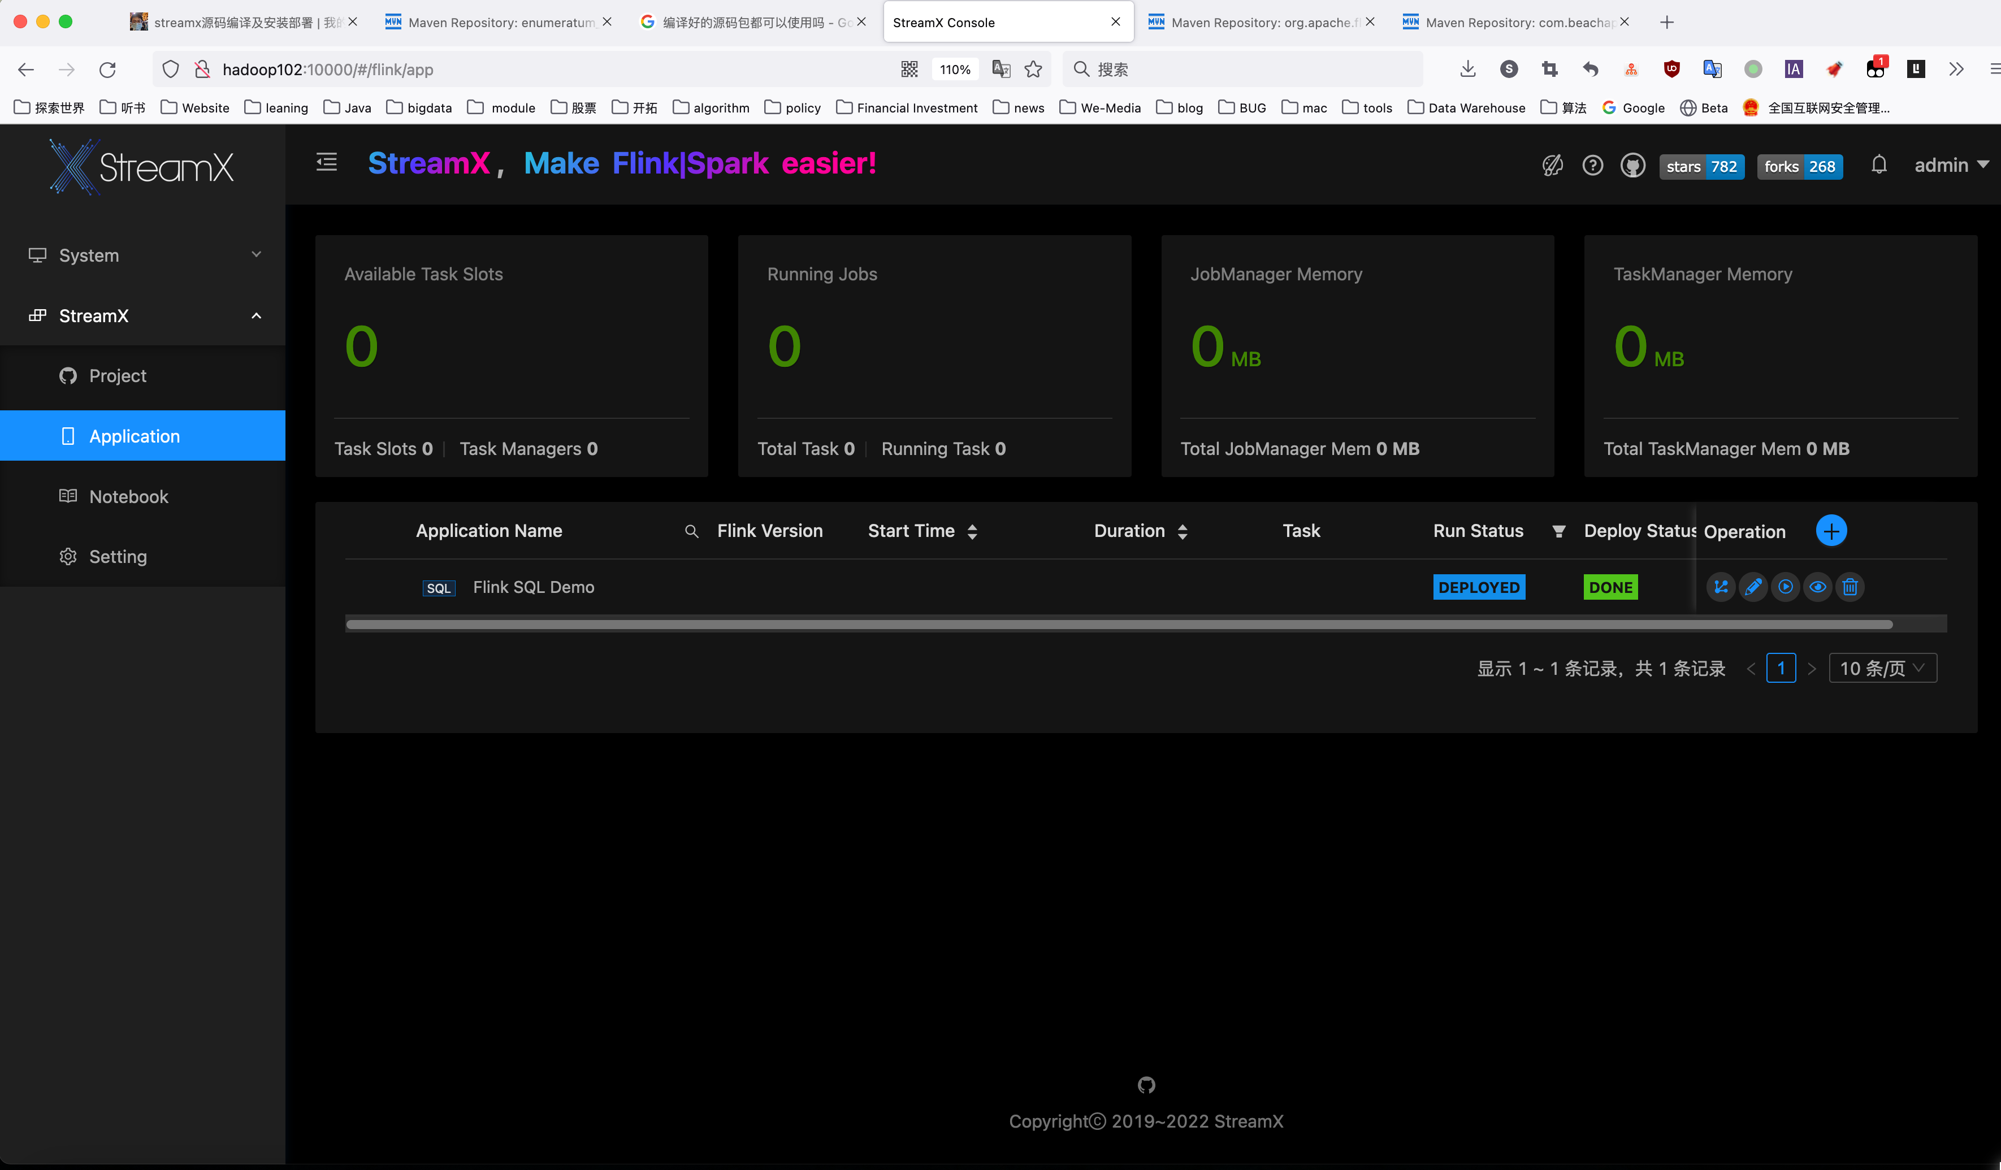2001x1170 pixels.
Task: Open the browser downloads icon
Action: click(1467, 70)
